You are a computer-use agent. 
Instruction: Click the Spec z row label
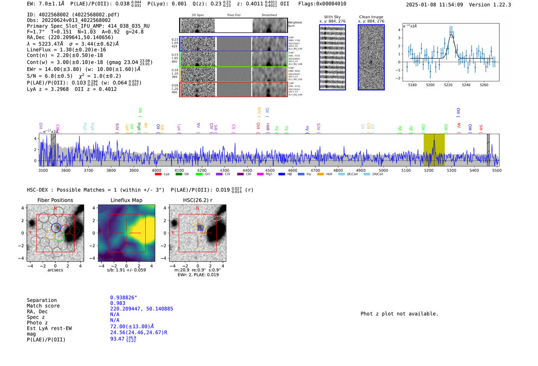click(36, 317)
